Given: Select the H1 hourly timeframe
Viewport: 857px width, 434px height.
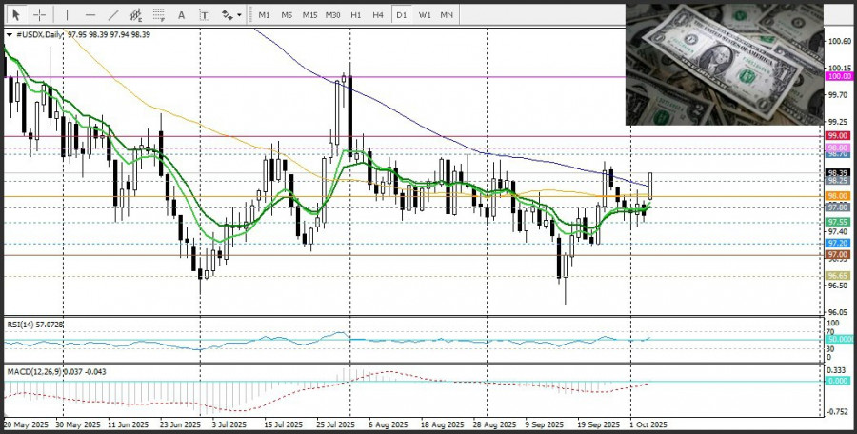Looking at the screenshot, I should 355,15.
